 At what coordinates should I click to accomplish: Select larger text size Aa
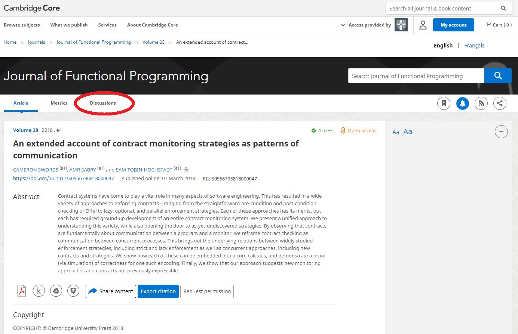(408, 132)
